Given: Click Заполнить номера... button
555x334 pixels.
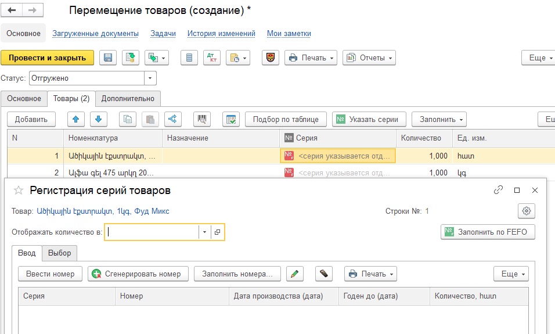Looking at the screenshot, I should click(x=237, y=274).
